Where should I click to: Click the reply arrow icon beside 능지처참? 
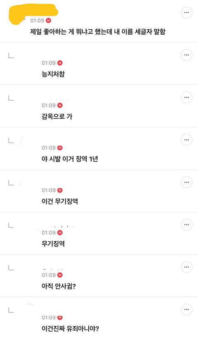pos(11,56)
